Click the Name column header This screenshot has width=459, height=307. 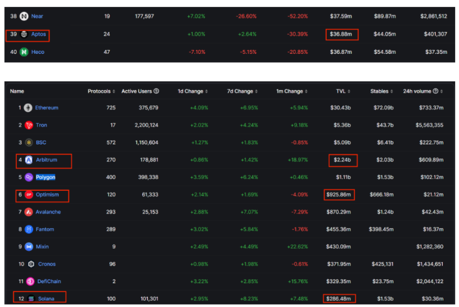point(17,91)
